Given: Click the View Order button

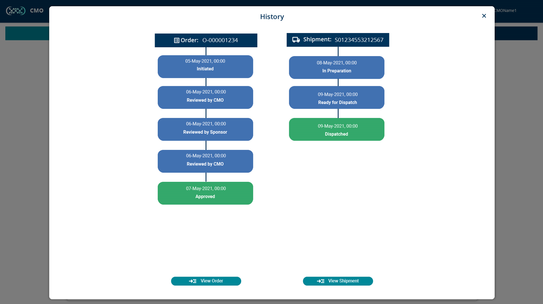Looking at the screenshot, I should [x=206, y=281].
